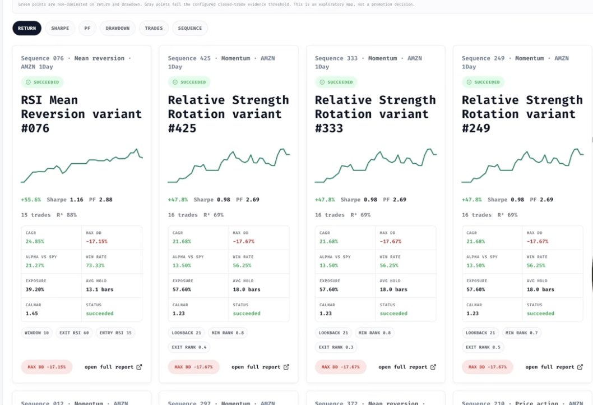Click the MAX DD -17.15% badge
Image resolution: width=593 pixels, height=405 pixels.
(47, 367)
